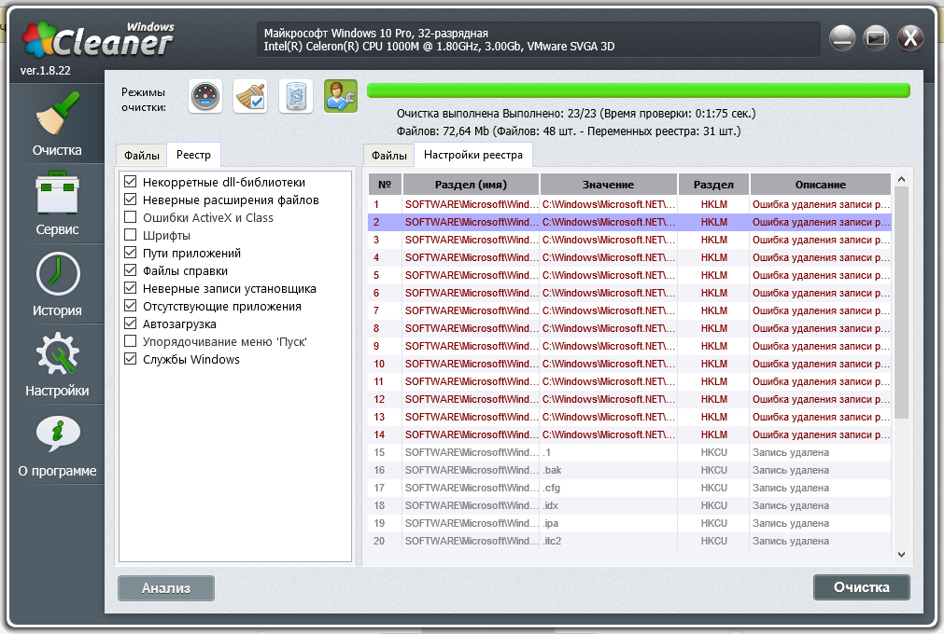Select the speedometer fast cleaning mode icon
The image size is (944, 634).
tap(205, 96)
